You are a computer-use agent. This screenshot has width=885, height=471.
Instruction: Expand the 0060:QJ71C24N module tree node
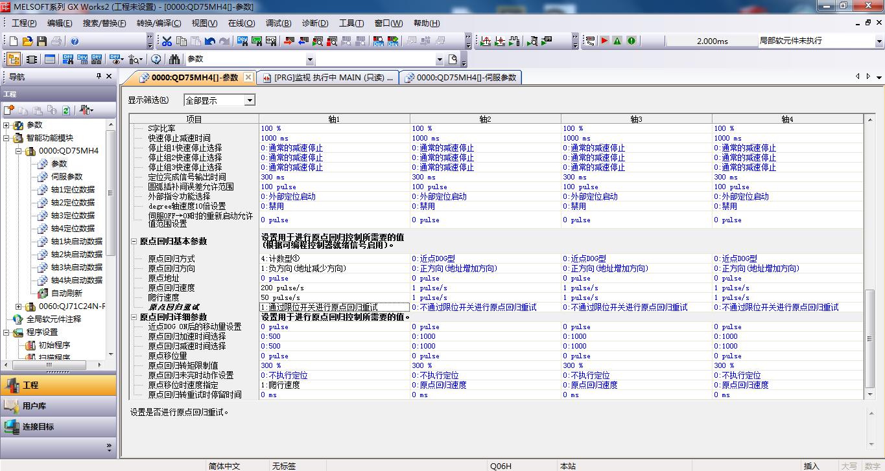click(18, 306)
